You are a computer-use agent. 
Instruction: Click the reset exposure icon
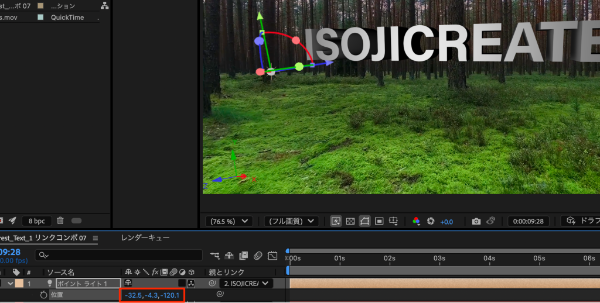431,221
